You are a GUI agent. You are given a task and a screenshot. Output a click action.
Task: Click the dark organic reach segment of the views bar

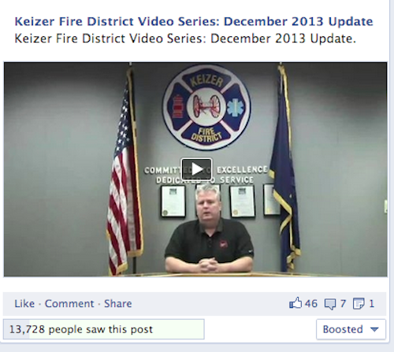17,329
